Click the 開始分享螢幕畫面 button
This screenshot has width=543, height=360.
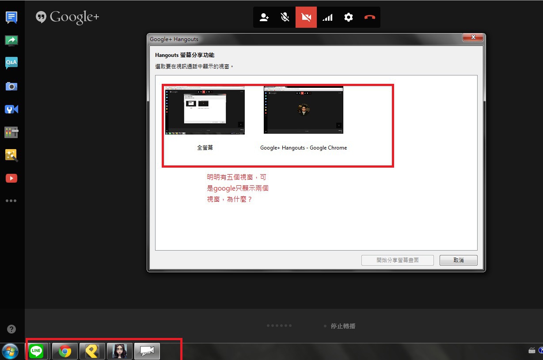(x=398, y=260)
